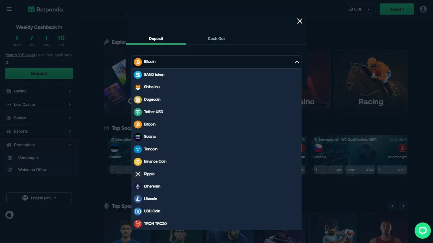The width and height of the screenshot is (433, 243).
Task: Collapse the Promotions sidebar section
Action: coord(70,145)
